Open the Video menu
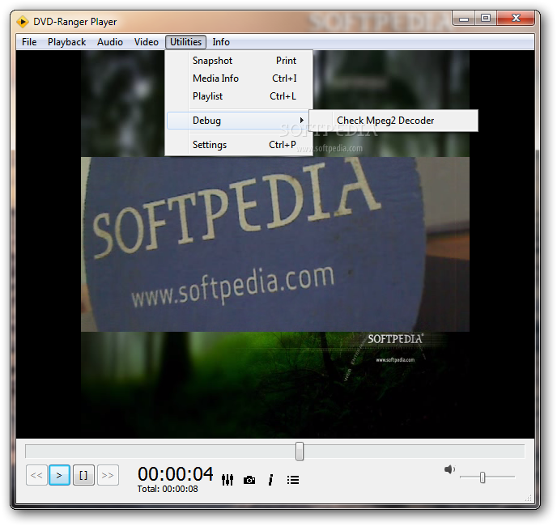Image resolution: width=557 pixels, height=526 pixels. (x=147, y=42)
